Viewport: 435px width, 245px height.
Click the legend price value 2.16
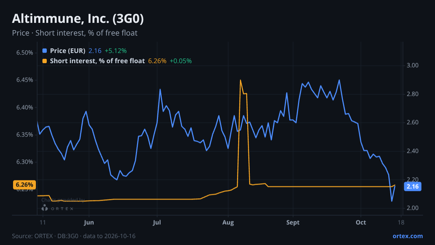(x=95, y=51)
